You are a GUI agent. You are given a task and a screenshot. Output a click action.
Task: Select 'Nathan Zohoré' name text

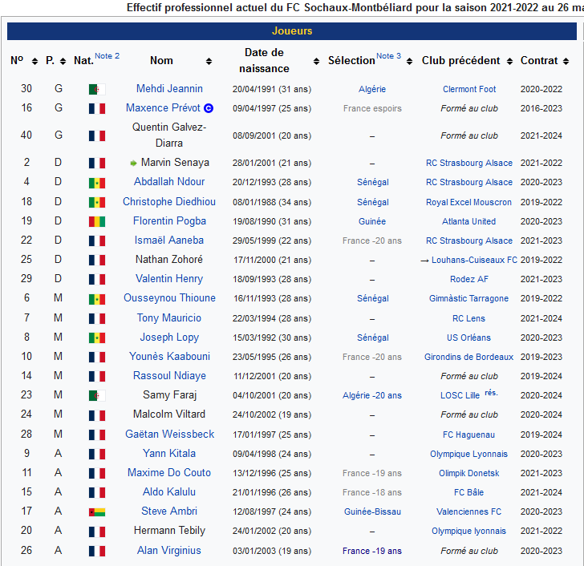point(169,260)
